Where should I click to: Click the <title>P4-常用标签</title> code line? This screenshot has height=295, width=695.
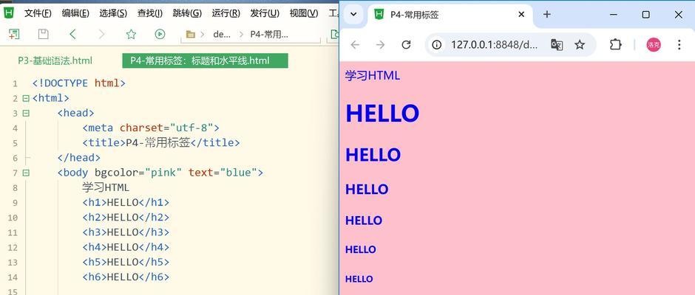pos(161,143)
